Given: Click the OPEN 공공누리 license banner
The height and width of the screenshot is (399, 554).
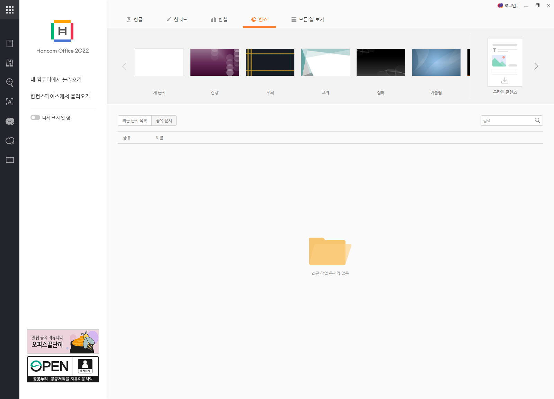Looking at the screenshot, I should coord(63,369).
